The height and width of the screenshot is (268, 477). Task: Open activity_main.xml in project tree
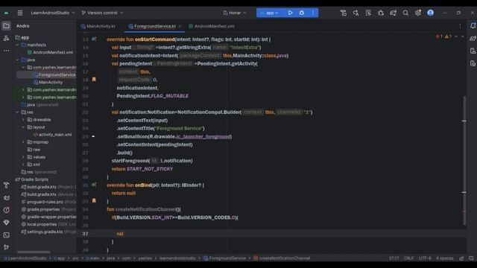52,135
